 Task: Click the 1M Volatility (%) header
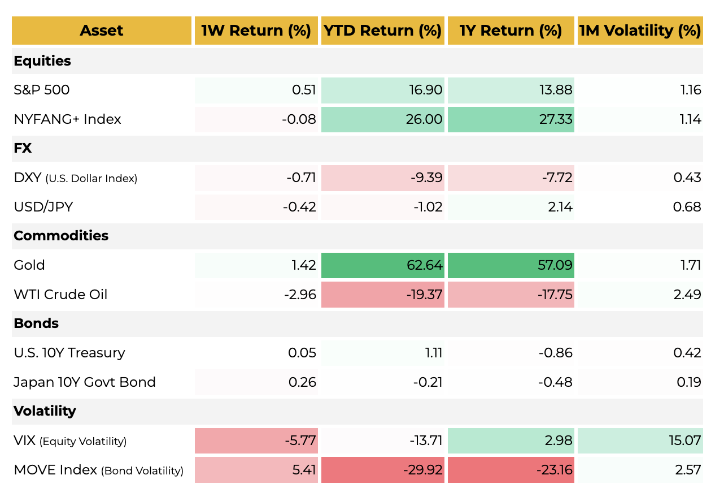640,31
